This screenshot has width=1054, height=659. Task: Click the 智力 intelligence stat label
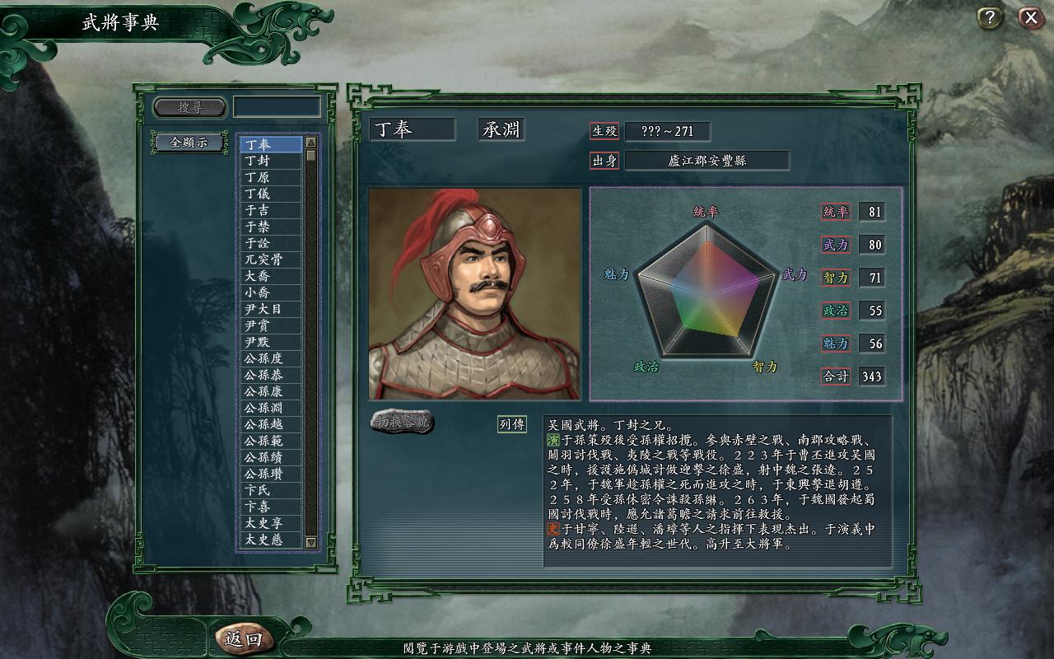click(x=836, y=278)
